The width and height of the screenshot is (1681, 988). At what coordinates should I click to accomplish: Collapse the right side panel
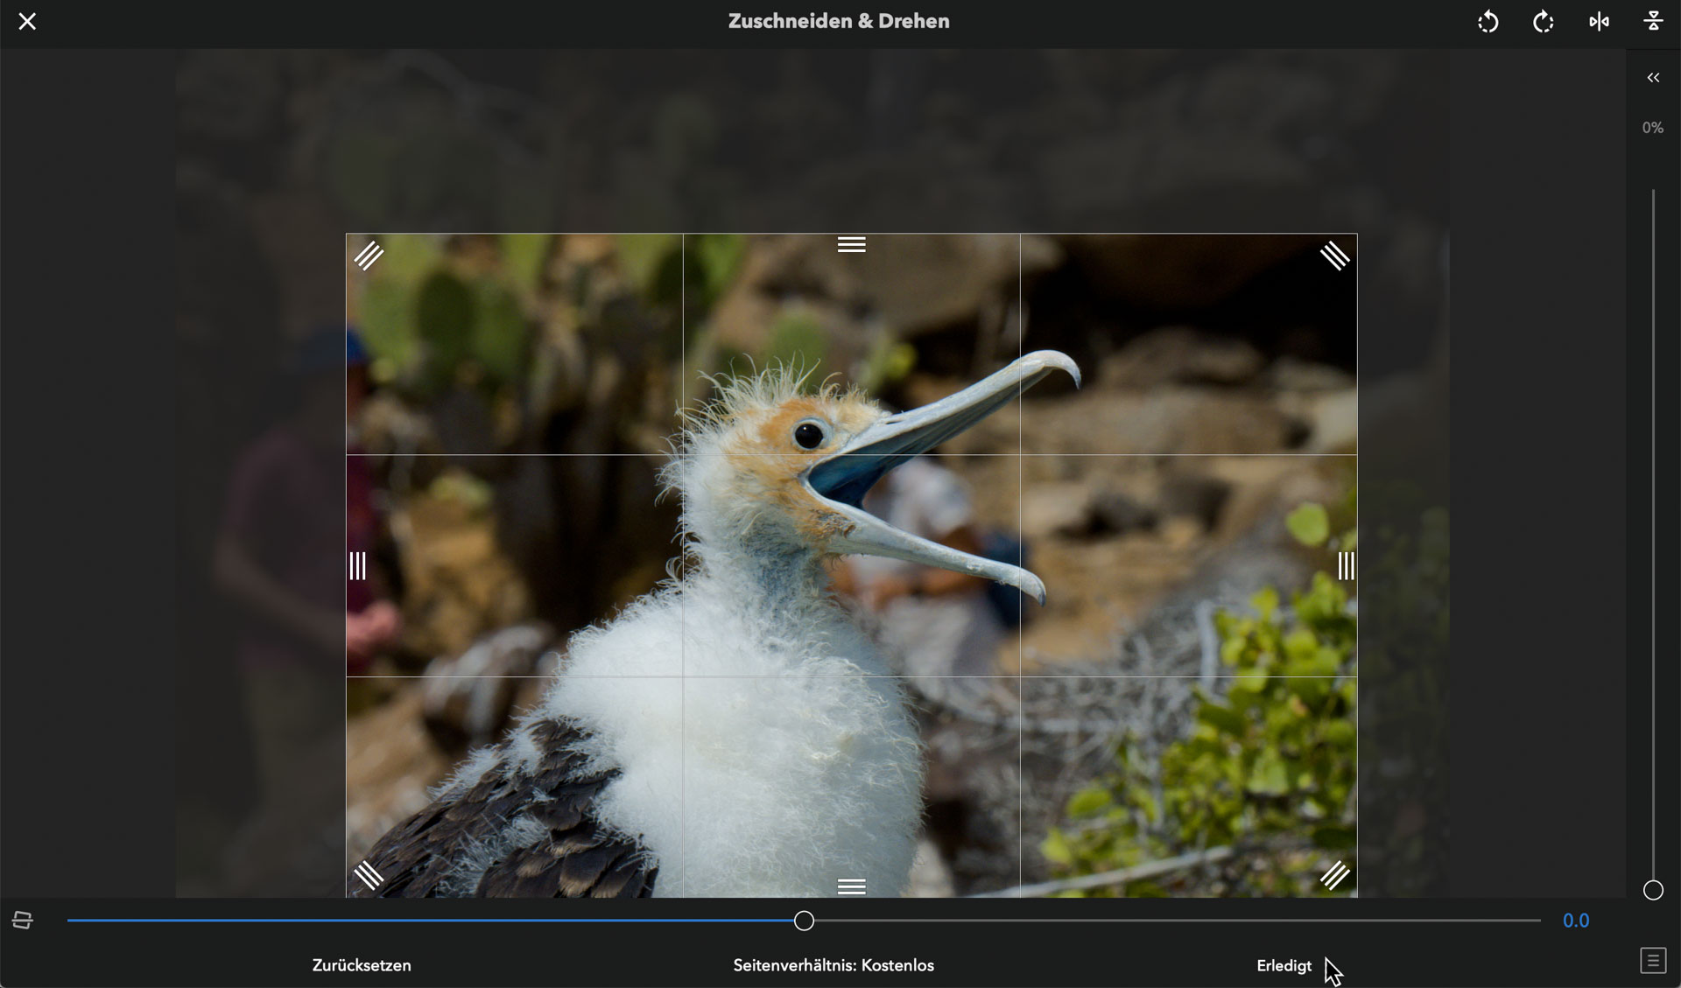click(1653, 78)
